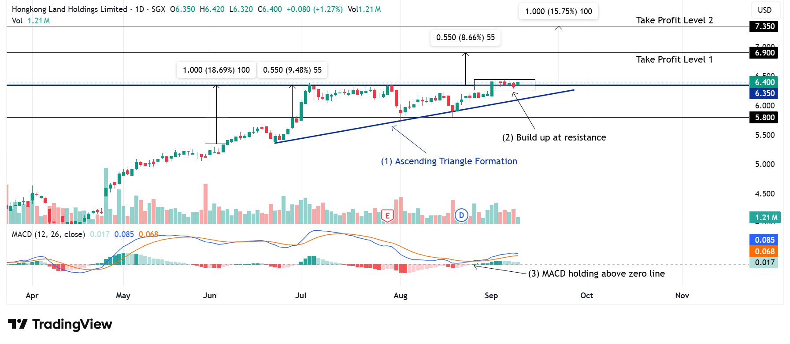Click the green 6.400 last price label

pos(764,82)
